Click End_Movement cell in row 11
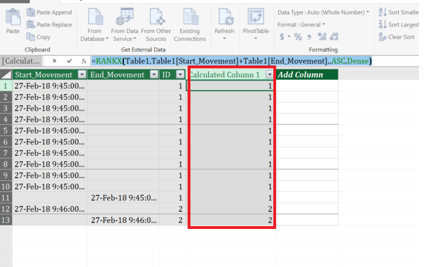Screen dimensions: 424x267 point(123,198)
